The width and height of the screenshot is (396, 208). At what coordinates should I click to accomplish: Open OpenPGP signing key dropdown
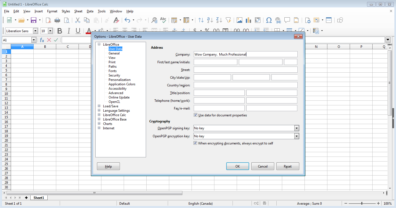click(297, 128)
